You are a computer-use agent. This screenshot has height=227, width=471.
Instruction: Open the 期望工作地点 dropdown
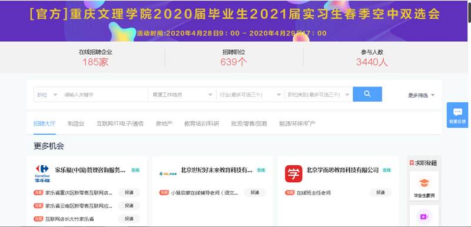tap(182, 95)
